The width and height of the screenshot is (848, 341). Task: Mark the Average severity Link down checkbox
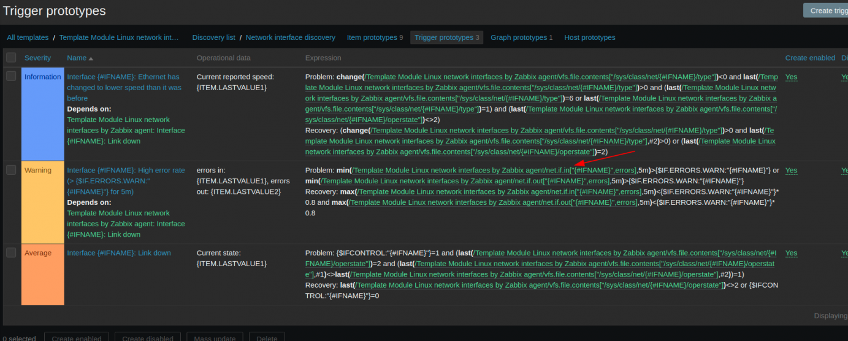click(11, 253)
